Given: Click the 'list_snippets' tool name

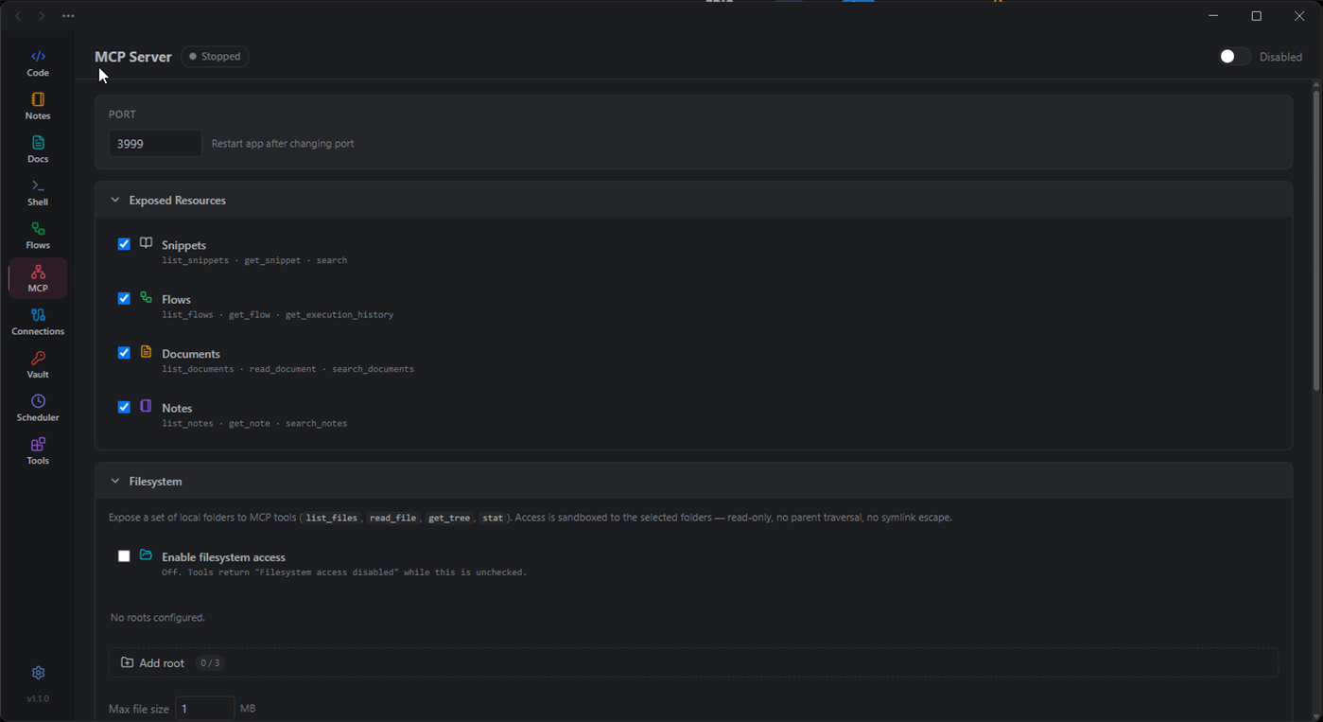Looking at the screenshot, I should pyautogui.click(x=196, y=260).
